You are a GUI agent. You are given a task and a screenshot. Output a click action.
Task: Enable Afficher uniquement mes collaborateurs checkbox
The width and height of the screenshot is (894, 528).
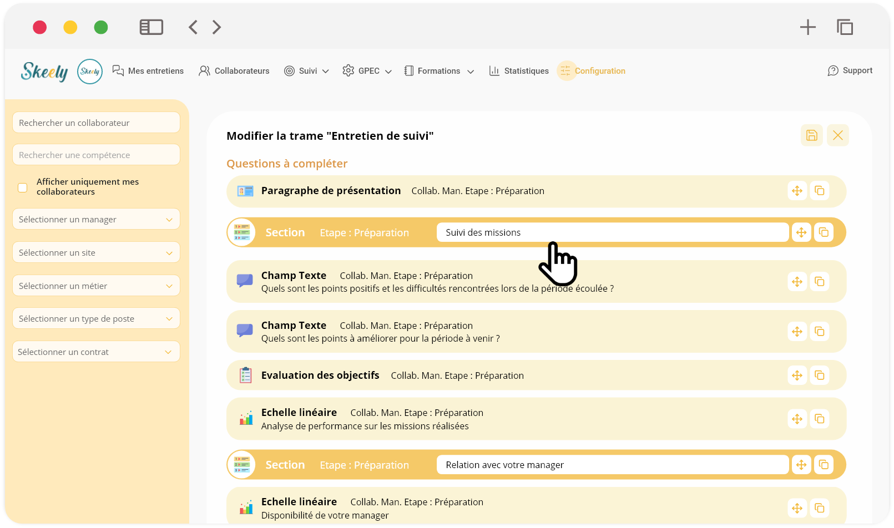(23, 187)
